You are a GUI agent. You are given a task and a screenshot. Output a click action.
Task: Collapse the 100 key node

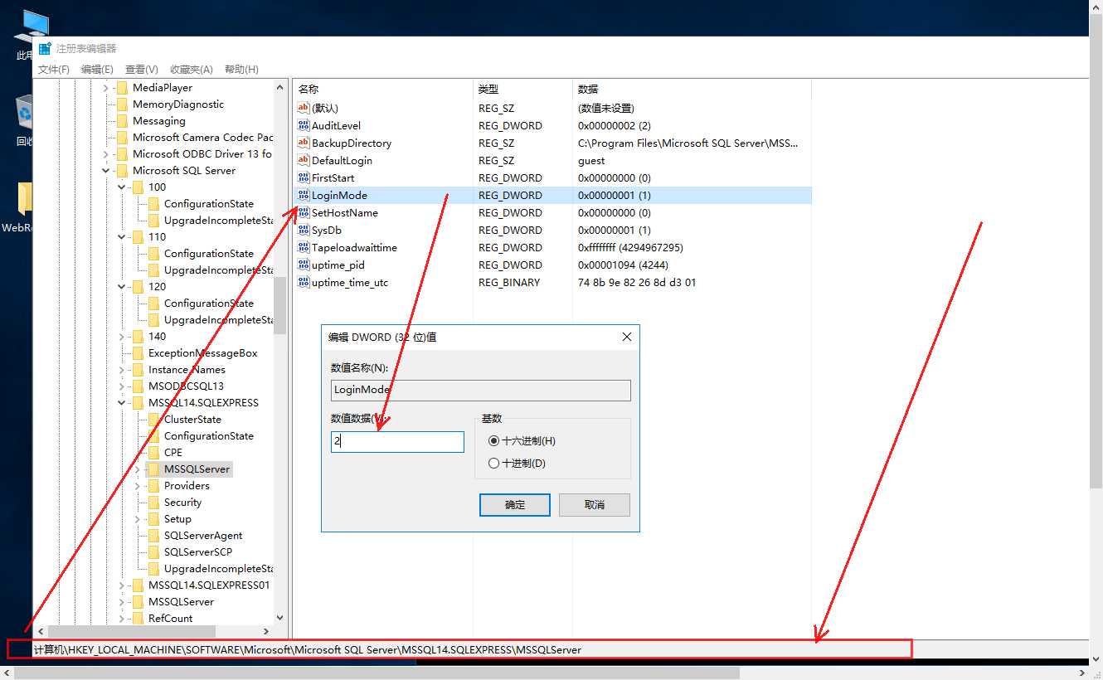click(122, 187)
